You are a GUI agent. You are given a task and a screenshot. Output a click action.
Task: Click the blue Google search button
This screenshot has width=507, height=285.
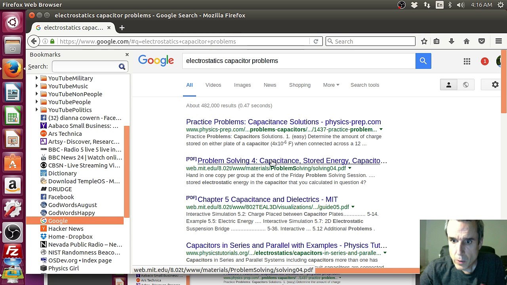pos(423,61)
